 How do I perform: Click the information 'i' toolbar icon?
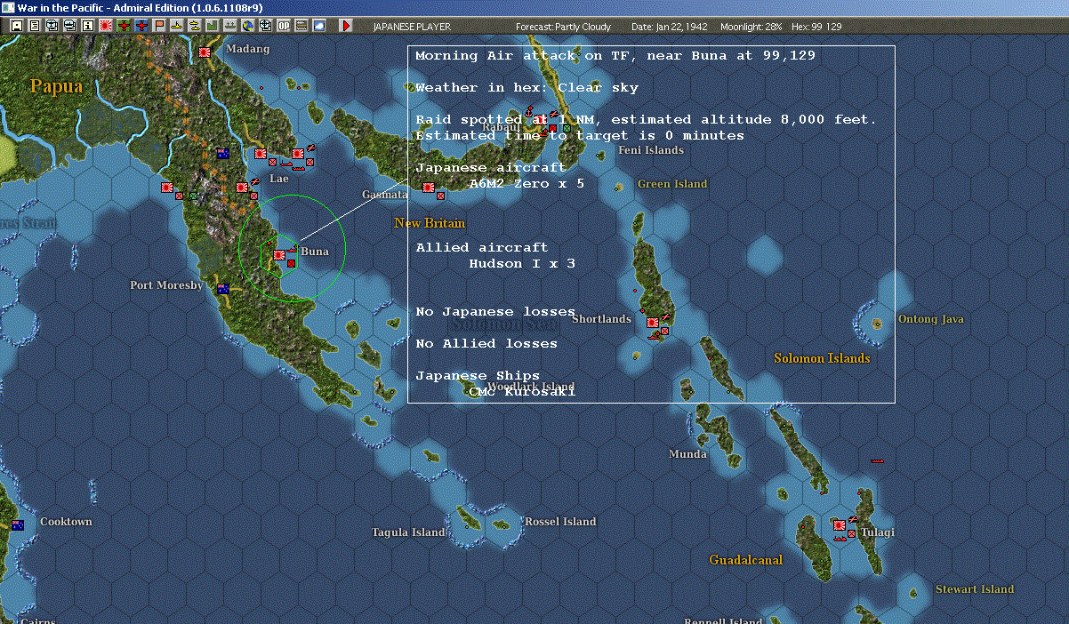point(87,27)
